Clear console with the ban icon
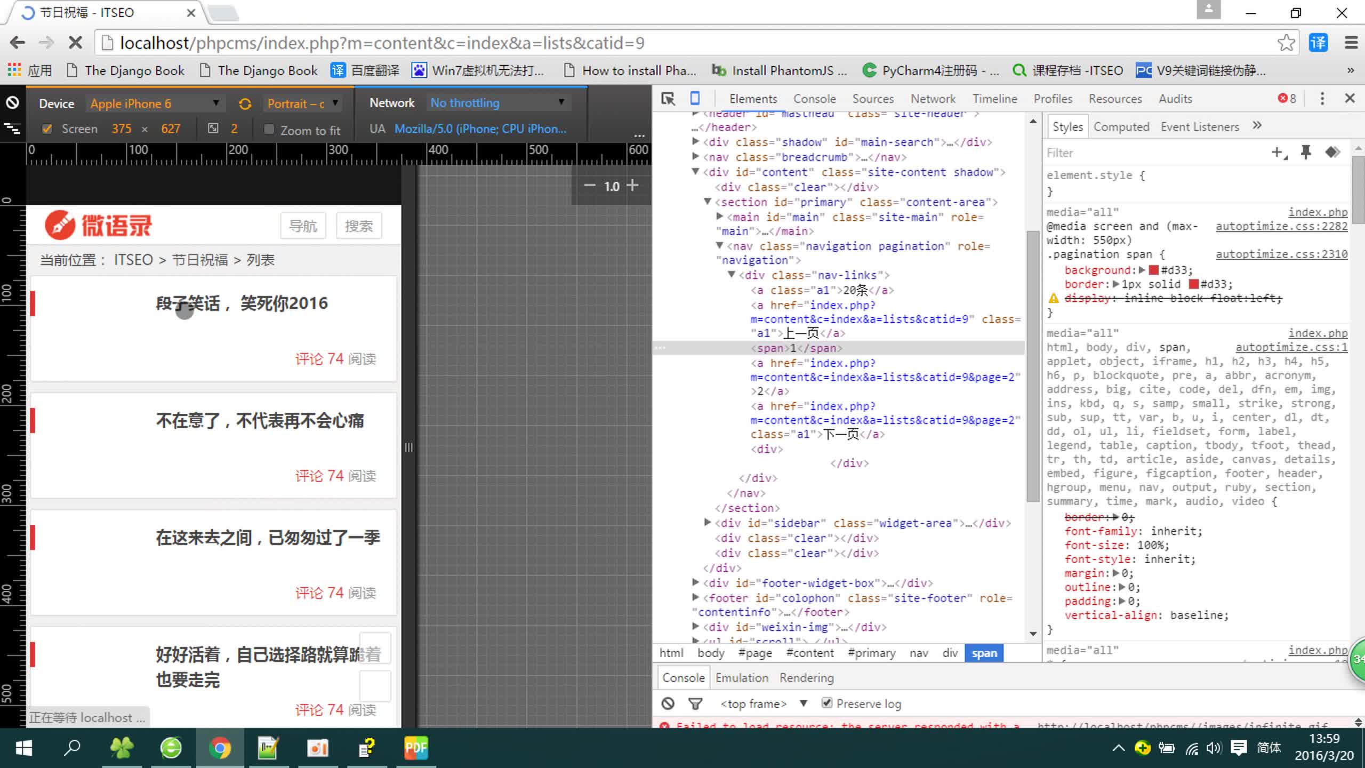 [668, 703]
